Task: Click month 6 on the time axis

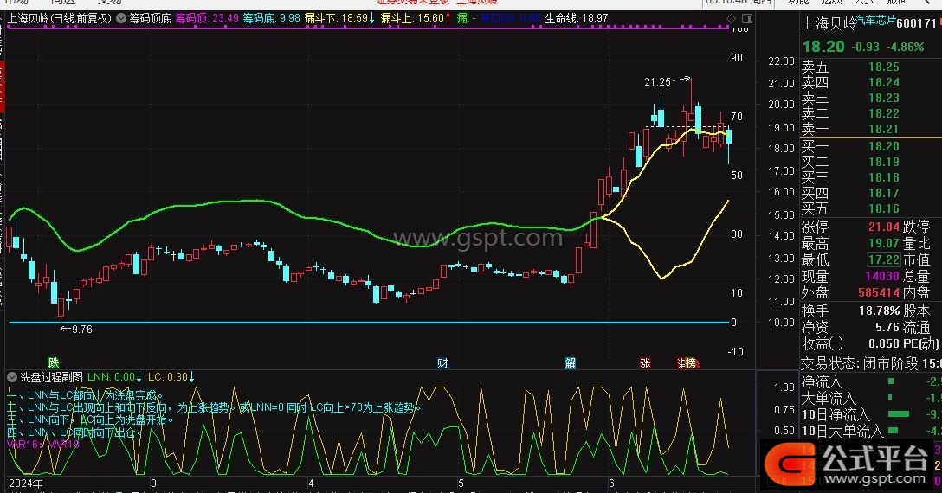Action: pyautogui.click(x=611, y=483)
